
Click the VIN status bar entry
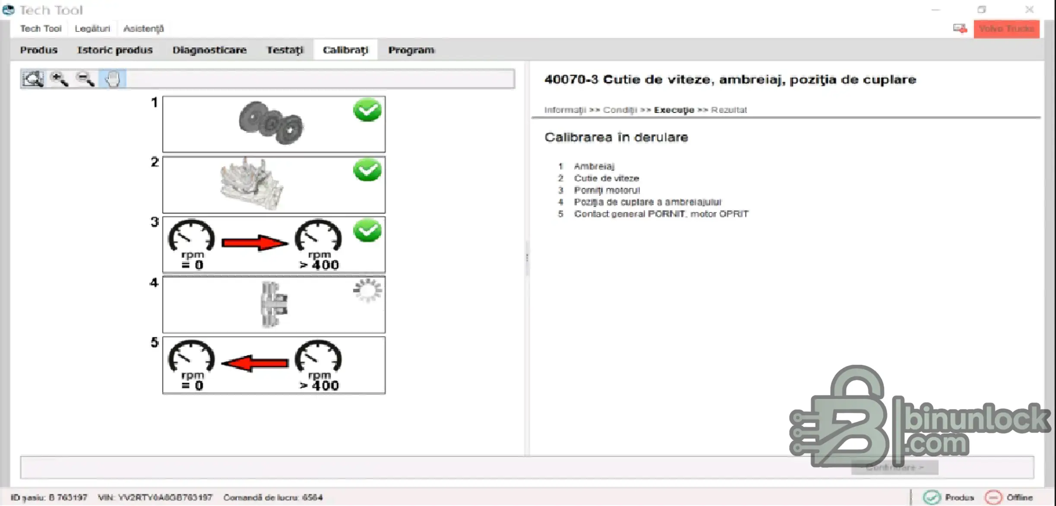tap(155, 497)
